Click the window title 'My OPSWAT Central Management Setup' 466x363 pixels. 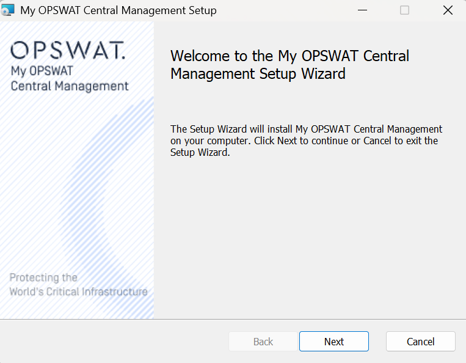pyautogui.click(x=118, y=10)
